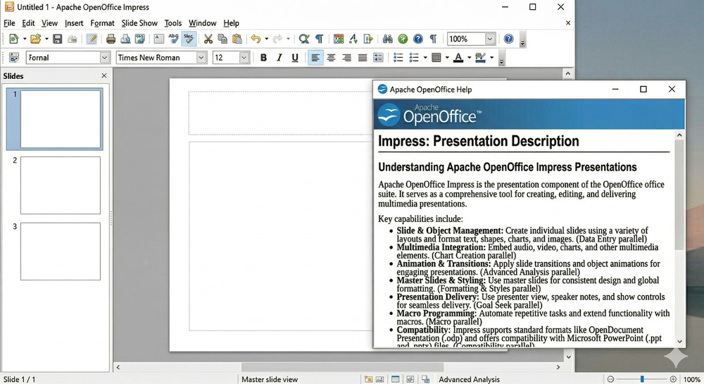704x384 pixels.
Task: Select slide 3 thumbnail
Action: (x=61, y=252)
